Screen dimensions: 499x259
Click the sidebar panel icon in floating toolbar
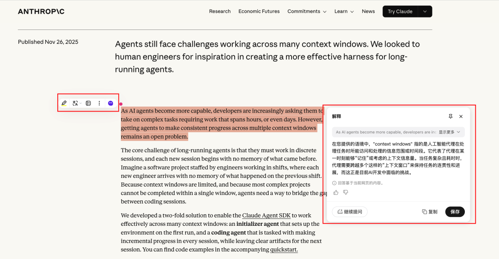coord(88,103)
